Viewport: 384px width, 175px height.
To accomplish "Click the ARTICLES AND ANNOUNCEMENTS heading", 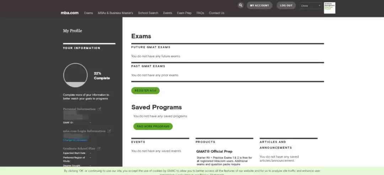I will point(276,145).
